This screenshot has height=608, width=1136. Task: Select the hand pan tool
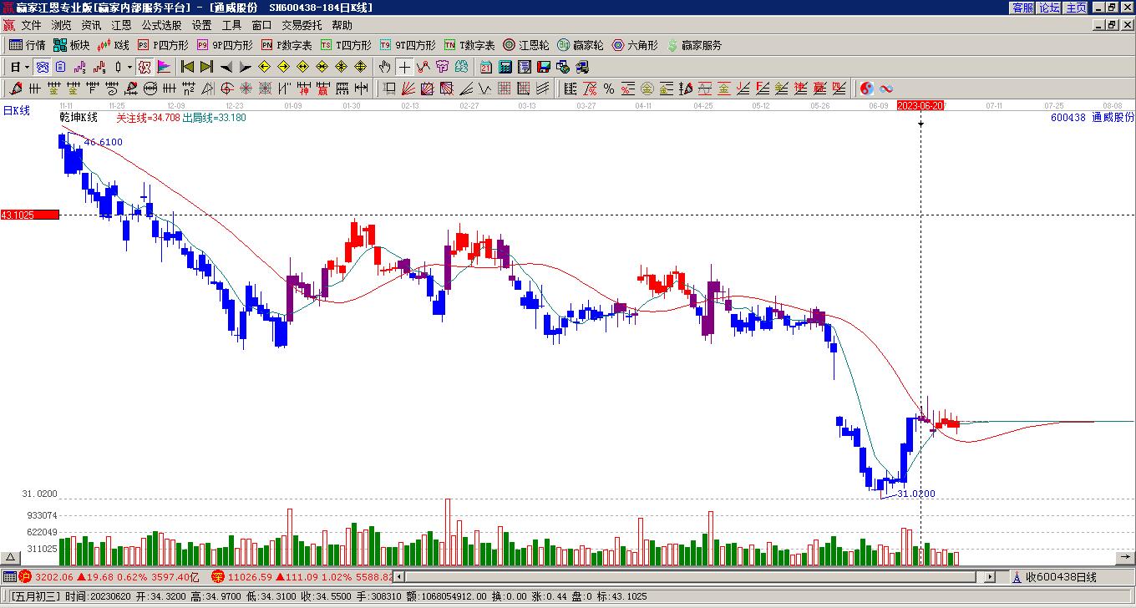[x=385, y=67]
